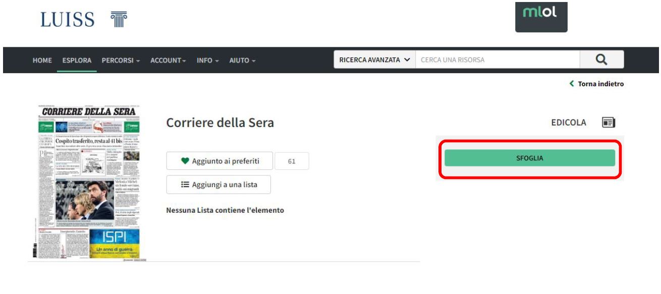
Task: Click the 61 favorites counter
Action: tap(292, 161)
